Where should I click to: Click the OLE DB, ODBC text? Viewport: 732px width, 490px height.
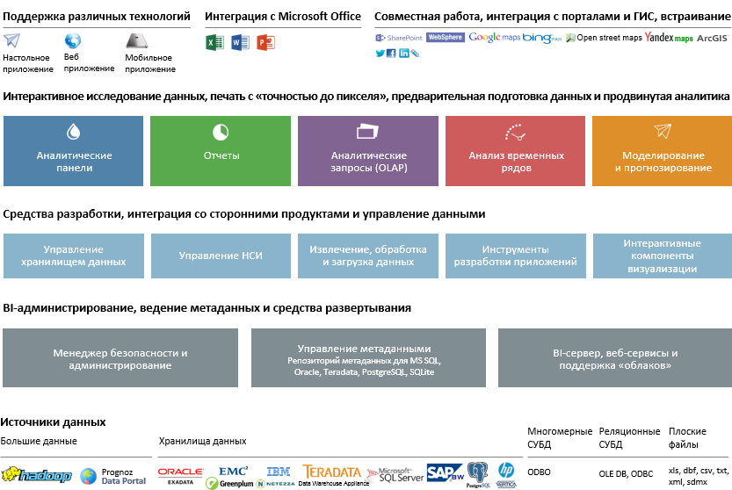626,473
